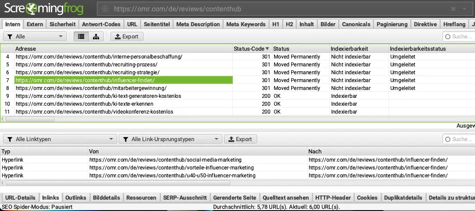Switch to the H1 tab
The image size is (475, 211).
click(276, 24)
